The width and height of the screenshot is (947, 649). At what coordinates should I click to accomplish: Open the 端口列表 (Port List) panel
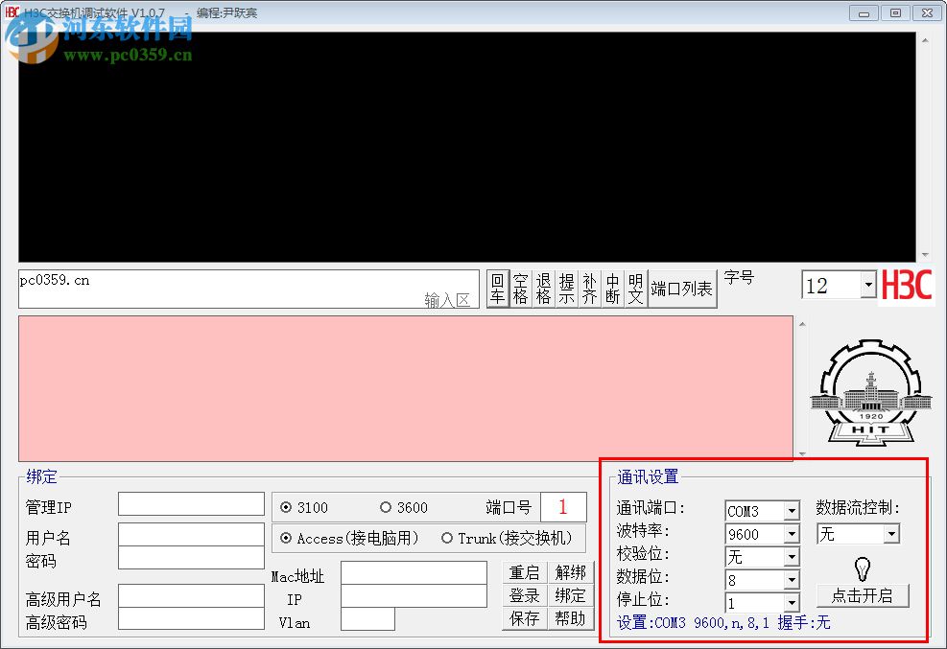pos(681,286)
